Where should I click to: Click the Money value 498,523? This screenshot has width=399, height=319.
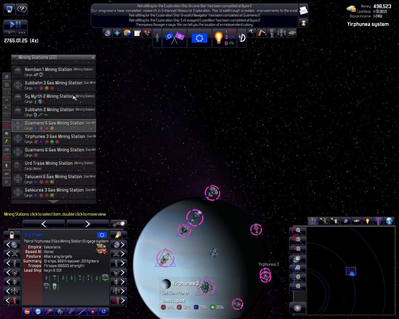click(382, 6)
